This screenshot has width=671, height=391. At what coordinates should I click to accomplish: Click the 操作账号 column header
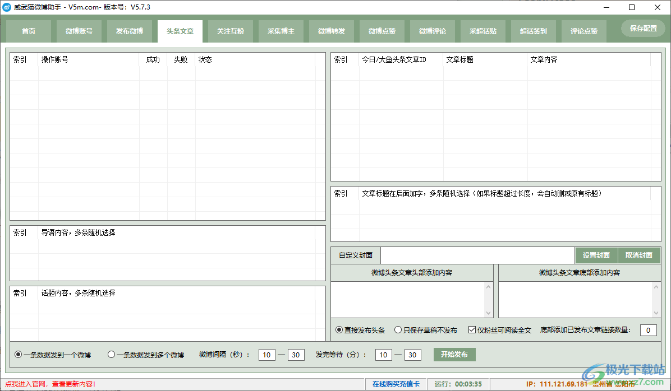point(89,59)
